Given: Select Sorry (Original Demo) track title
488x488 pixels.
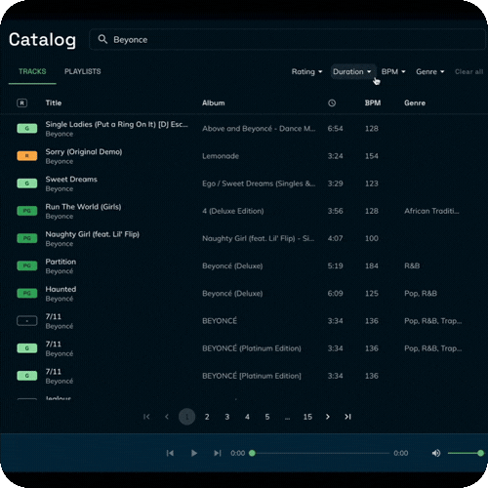Looking at the screenshot, I should 84,152.
